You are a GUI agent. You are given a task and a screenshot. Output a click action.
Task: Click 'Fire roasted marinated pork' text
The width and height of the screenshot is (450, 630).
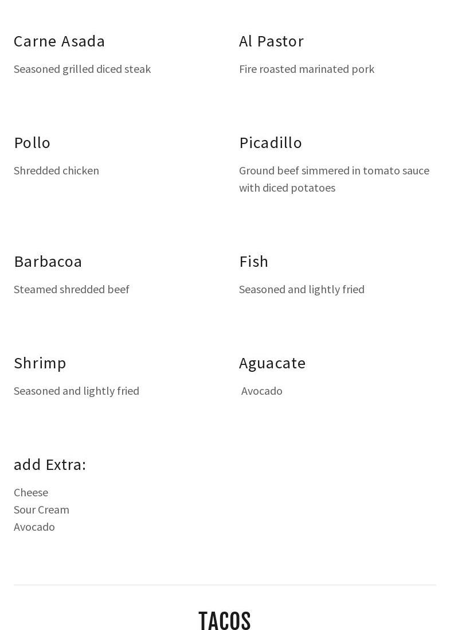point(307,69)
